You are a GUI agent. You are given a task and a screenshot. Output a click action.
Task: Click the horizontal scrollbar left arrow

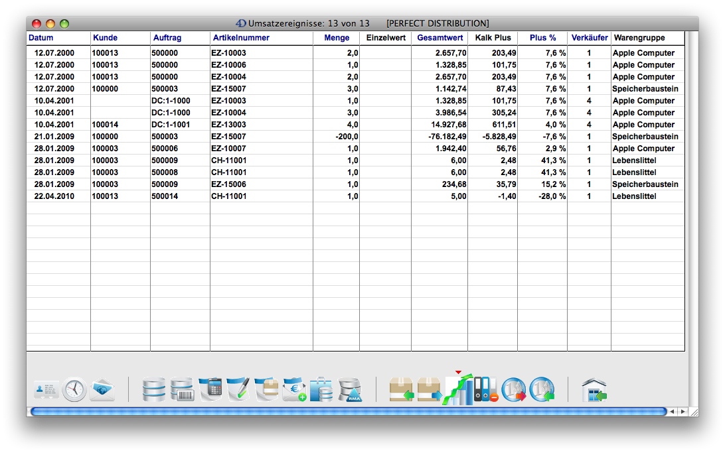pyautogui.click(x=672, y=412)
